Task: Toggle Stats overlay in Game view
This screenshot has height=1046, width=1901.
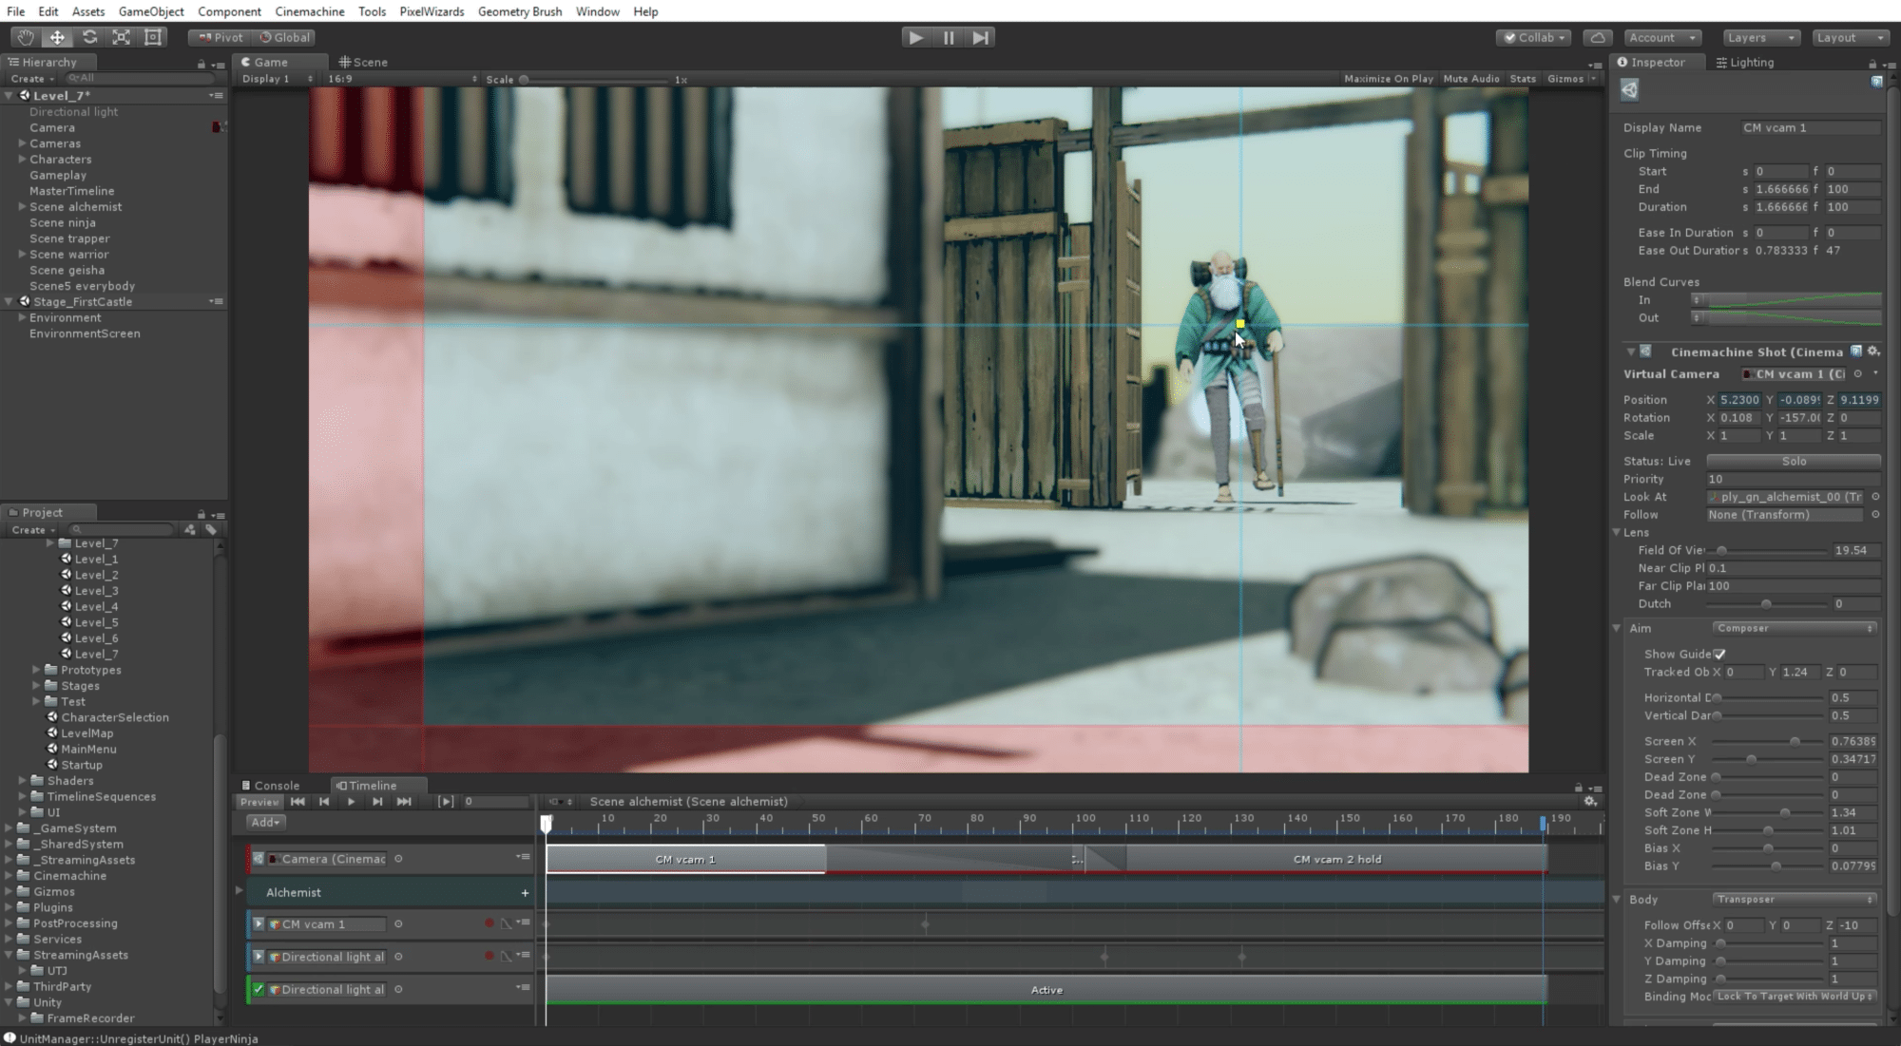Action: click(1523, 79)
